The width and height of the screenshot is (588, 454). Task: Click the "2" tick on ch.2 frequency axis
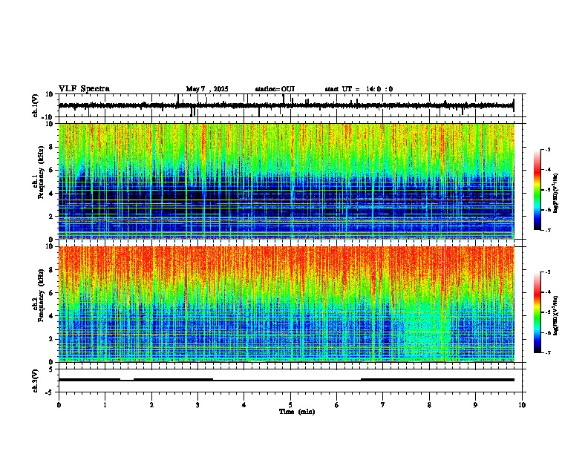point(51,339)
